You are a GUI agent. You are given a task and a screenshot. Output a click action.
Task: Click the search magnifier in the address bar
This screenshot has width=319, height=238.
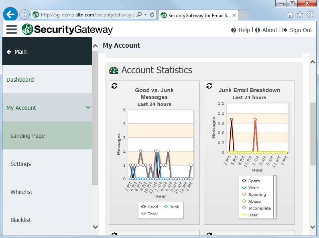click(139, 14)
